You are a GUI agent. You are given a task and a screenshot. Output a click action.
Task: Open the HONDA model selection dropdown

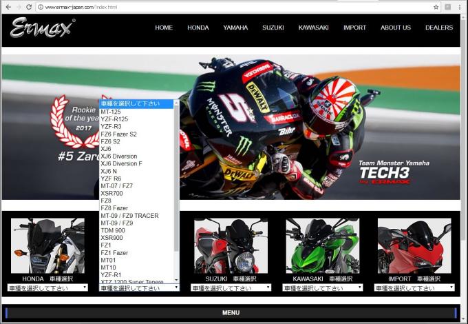pos(47,287)
